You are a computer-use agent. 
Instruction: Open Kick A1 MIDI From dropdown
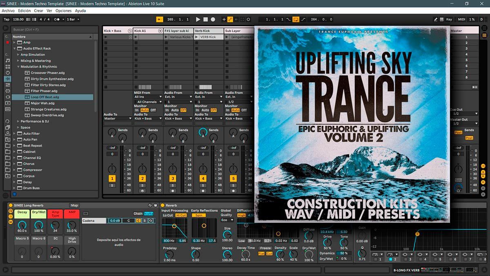click(148, 97)
